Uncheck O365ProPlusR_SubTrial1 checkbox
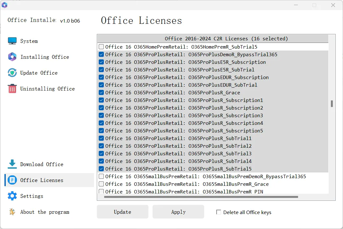 tap(101, 138)
